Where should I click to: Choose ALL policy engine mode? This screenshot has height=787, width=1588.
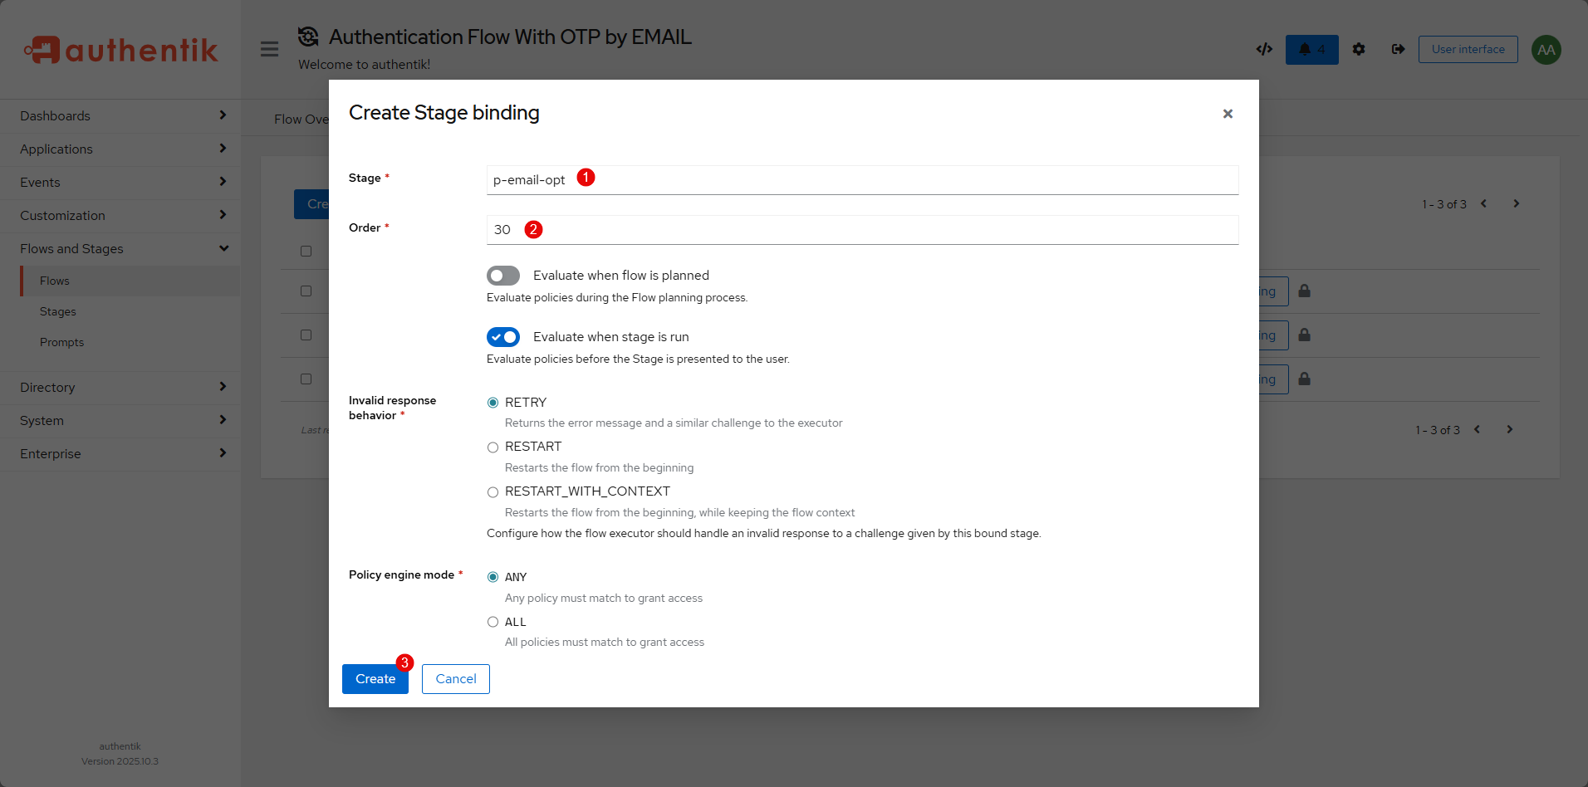point(493,622)
